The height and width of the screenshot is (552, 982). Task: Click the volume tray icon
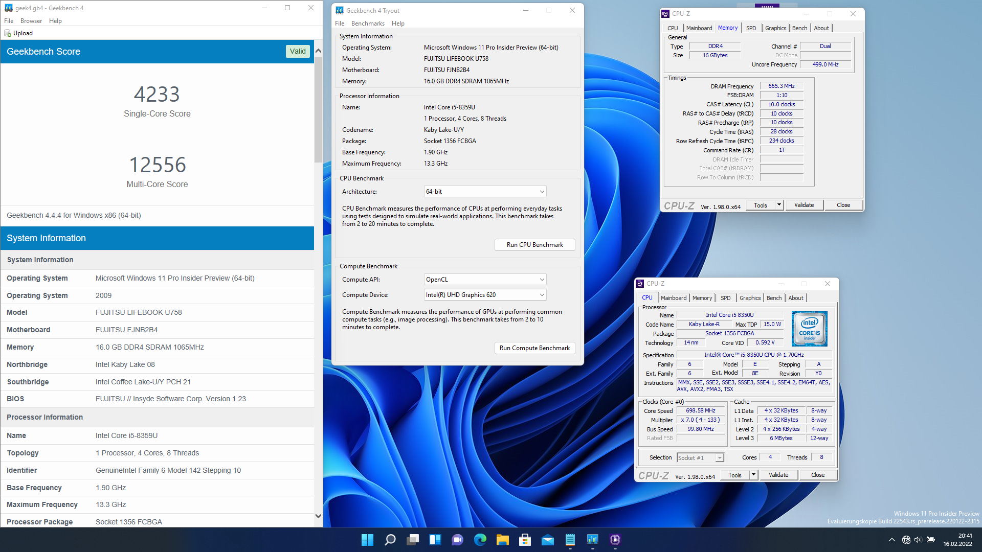coord(918,540)
